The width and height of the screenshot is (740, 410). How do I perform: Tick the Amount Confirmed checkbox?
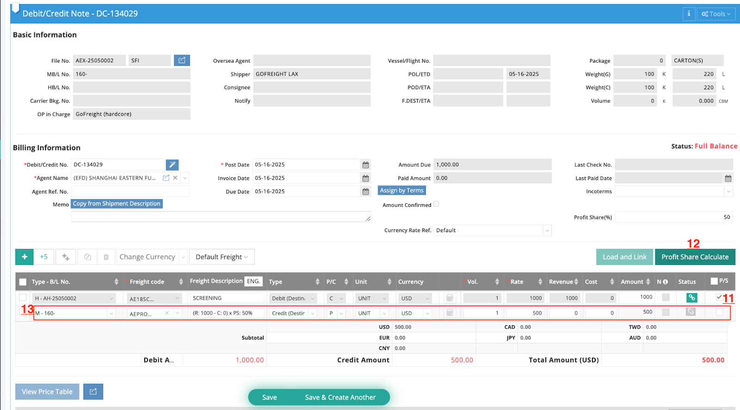[x=436, y=204]
